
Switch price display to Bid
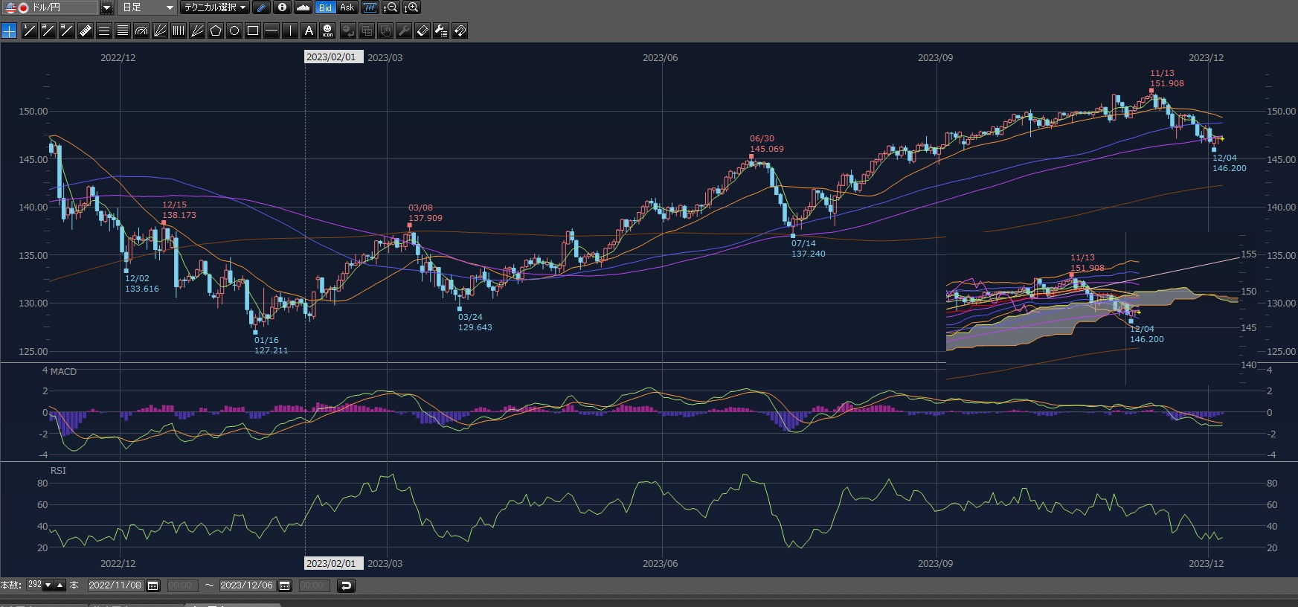point(325,7)
